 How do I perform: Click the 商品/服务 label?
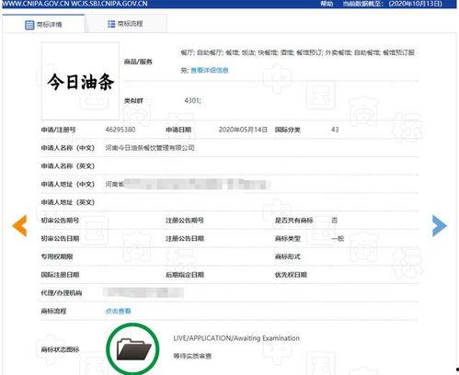138,62
